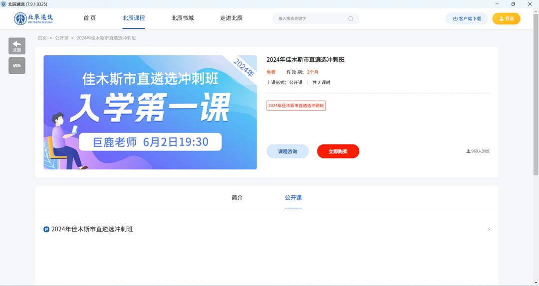
Task: Click the red 立即购买 button
Action: [x=338, y=151]
